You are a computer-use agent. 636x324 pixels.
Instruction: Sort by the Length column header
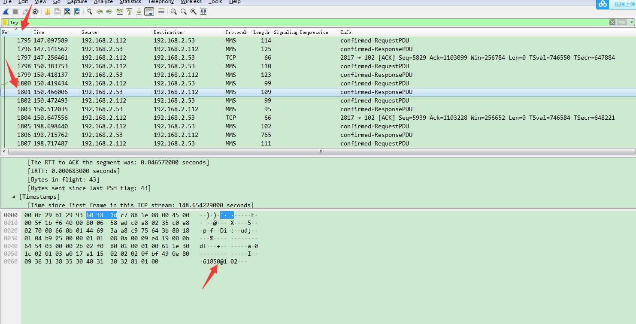point(262,32)
